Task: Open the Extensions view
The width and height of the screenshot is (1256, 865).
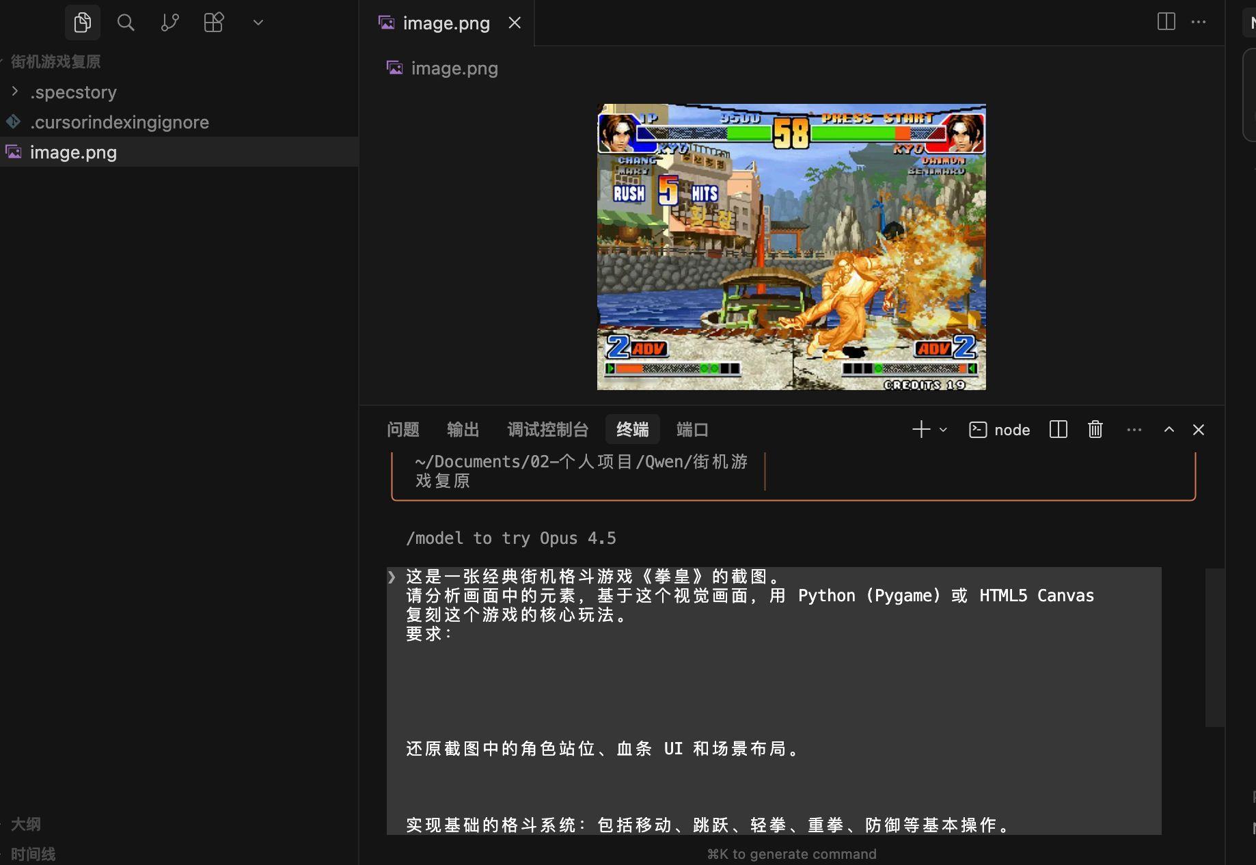Action: [x=213, y=22]
